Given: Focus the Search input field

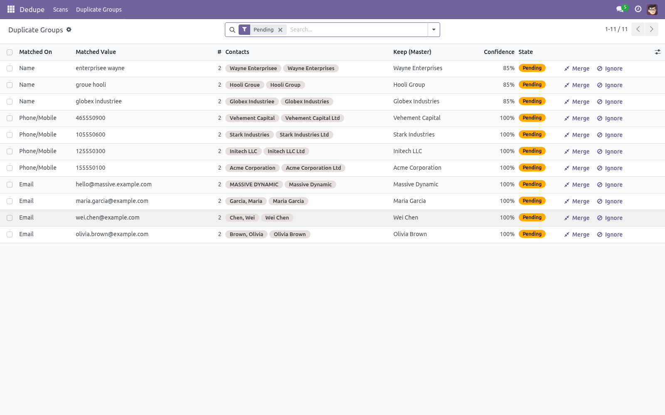Looking at the screenshot, I should tap(357, 29).
